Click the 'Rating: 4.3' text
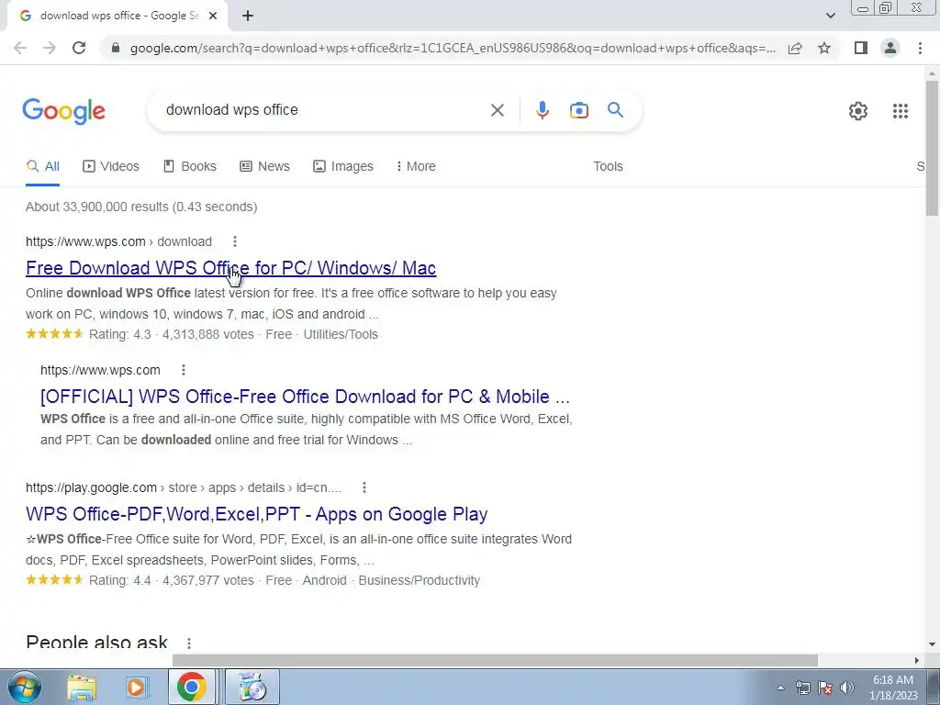 (x=120, y=334)
